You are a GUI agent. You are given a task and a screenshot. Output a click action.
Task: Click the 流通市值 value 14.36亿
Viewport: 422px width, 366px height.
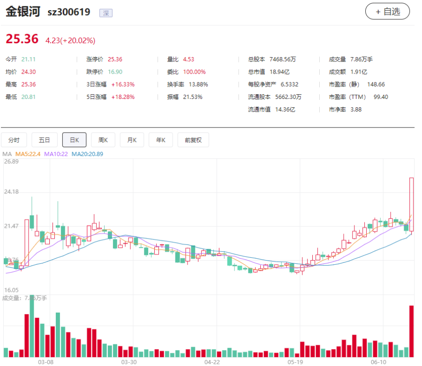click(285, 110)
